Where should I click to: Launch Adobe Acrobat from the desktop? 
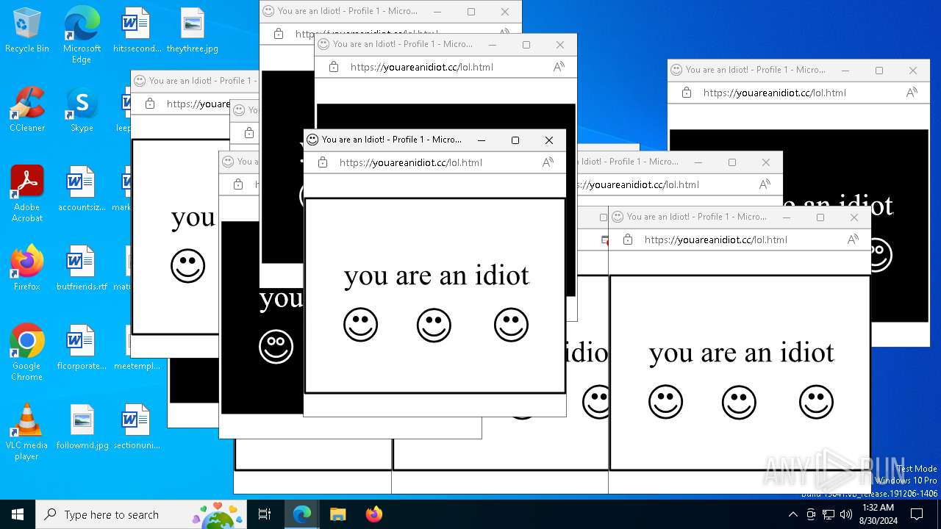coord(27,194)
